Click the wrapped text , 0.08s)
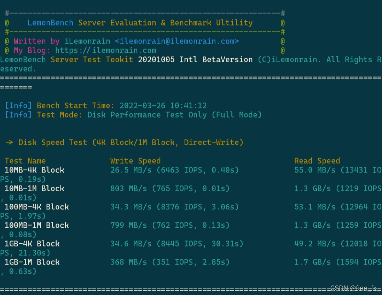The image size is (382, 295). 18,234
